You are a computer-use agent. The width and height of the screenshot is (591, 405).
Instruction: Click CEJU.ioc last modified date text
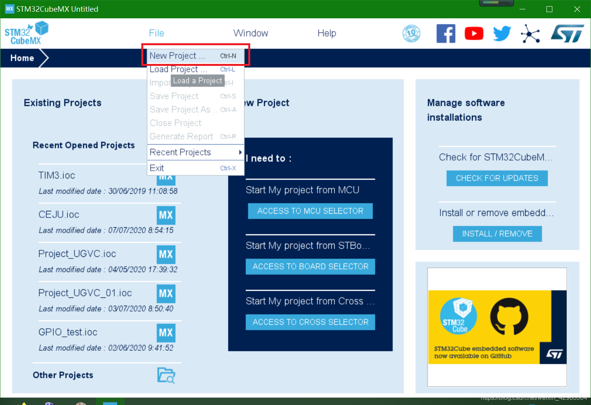(x=106, y=230)
